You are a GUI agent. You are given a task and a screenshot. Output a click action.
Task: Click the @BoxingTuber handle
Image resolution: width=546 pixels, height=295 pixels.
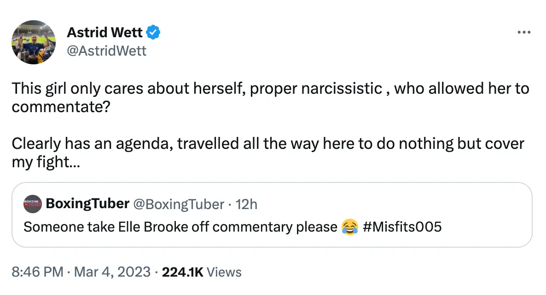178,204
